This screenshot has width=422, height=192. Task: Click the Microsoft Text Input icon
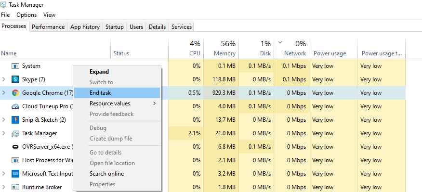15,174
